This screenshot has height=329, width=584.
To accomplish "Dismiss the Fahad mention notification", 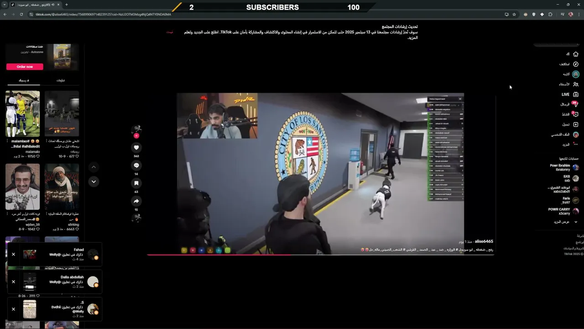I will [13, 254].
